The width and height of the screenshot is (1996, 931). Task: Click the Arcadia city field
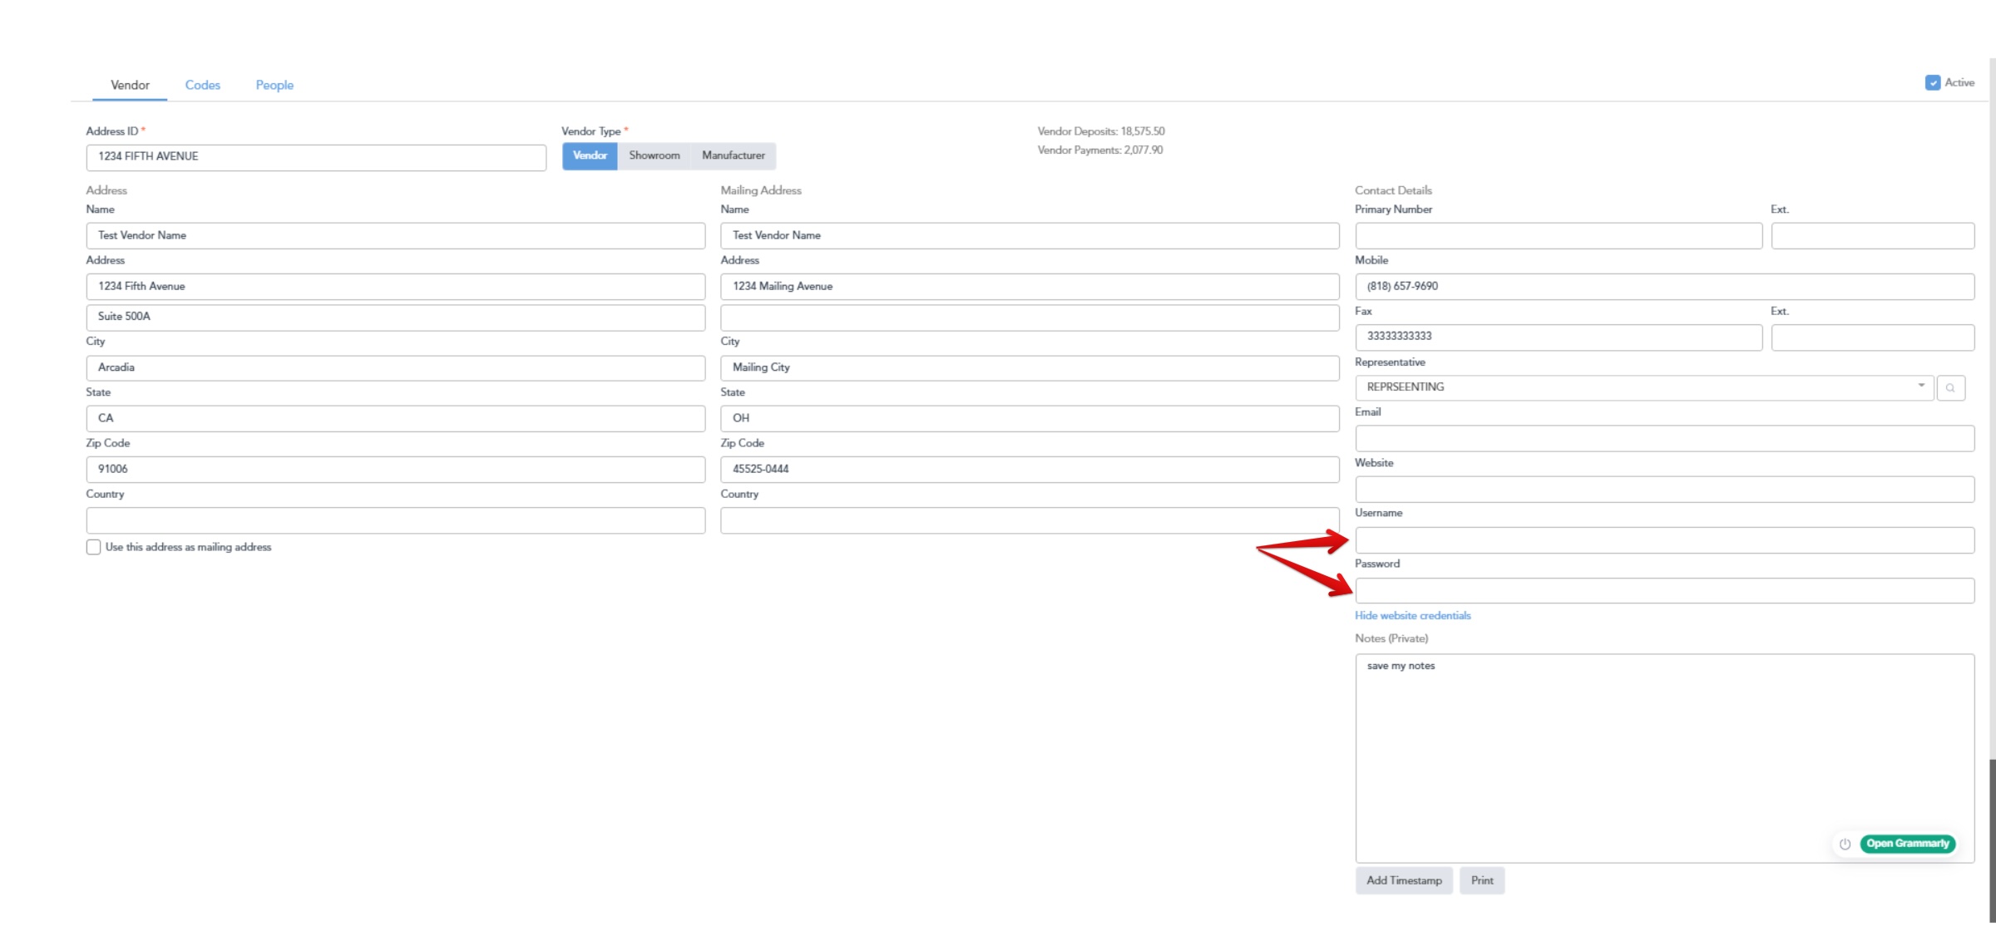tap(396, 368)
